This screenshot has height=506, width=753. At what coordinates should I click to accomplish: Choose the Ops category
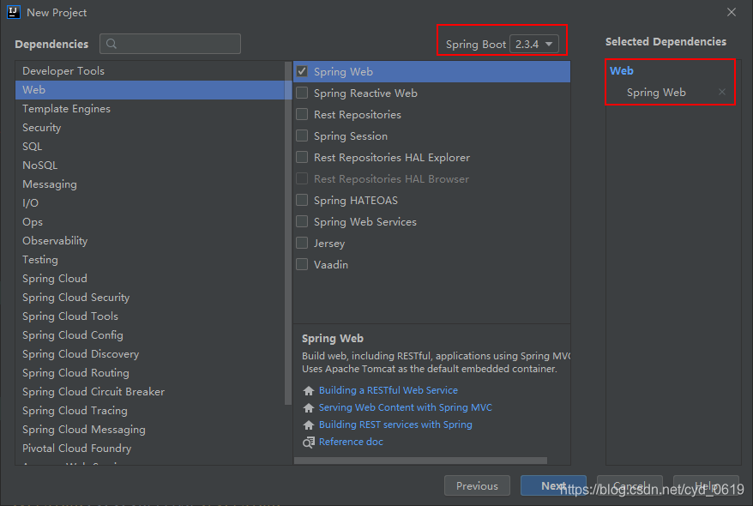pos(150,222)
